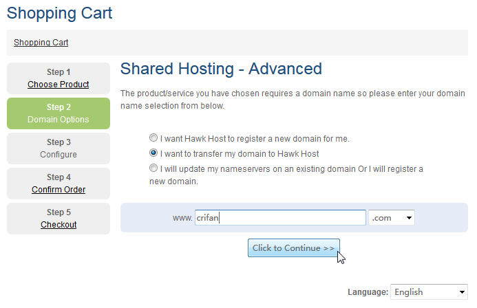
Task: Click the 'register a new domain for me' label text
Action: (255, 138)
